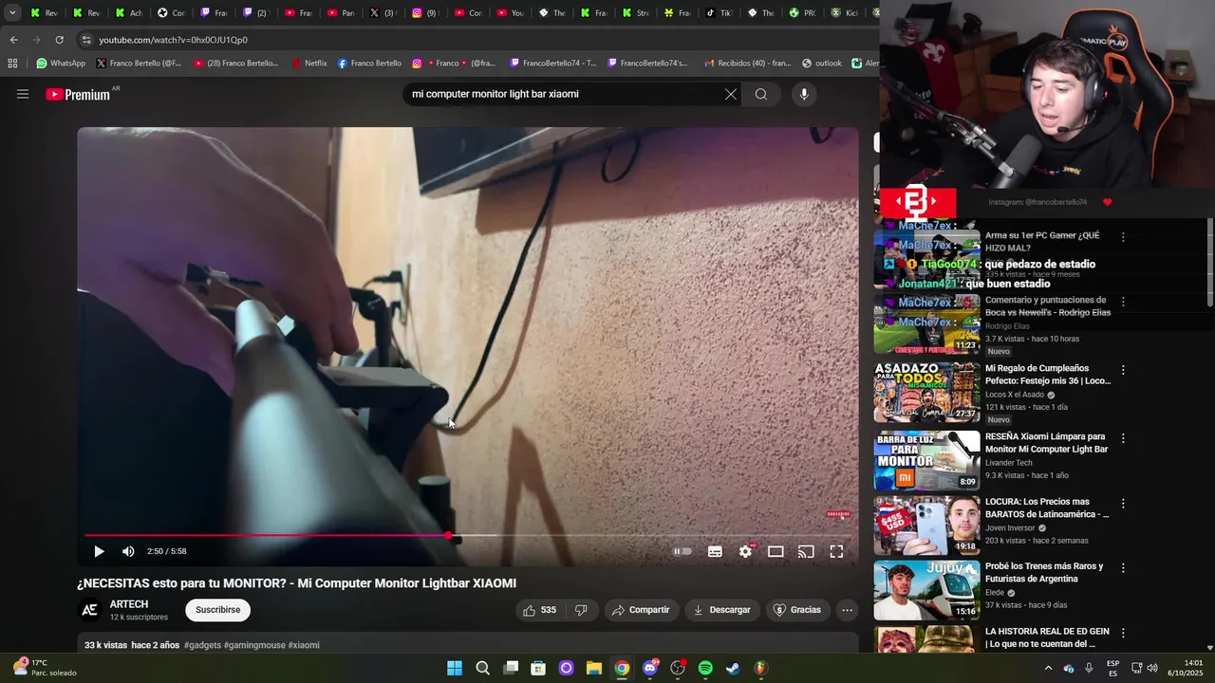The width and height of the screenshot is (1215, 683).
Task: Clear the search box text
Action: [731, 94]
